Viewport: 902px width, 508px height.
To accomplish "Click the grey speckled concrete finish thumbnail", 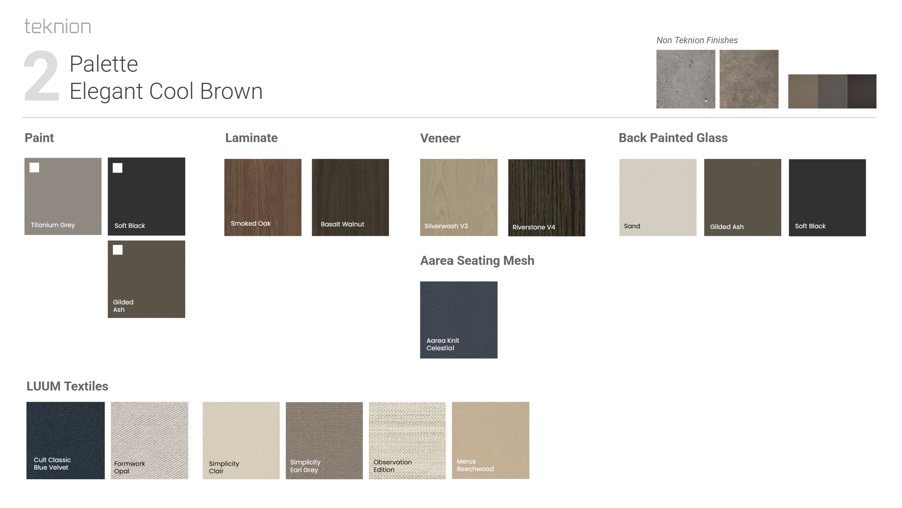I will 686,79.
